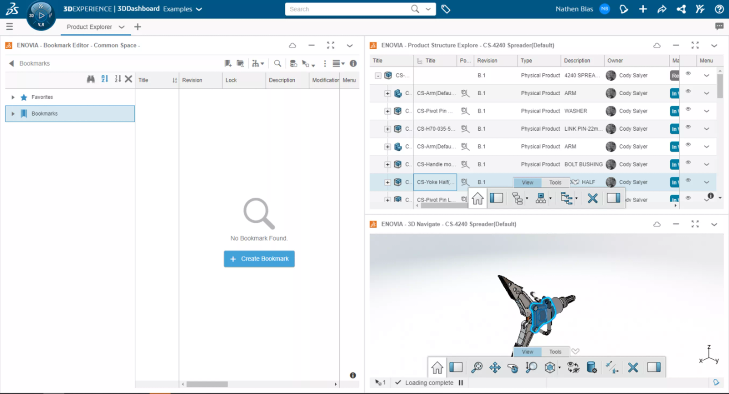Expand the CS-H70-035-5 row
The image size is (729, 394).
(387, 129)
